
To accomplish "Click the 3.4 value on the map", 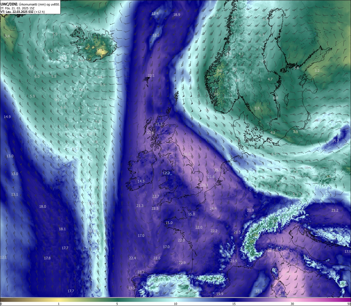I will tap(7, 36).
